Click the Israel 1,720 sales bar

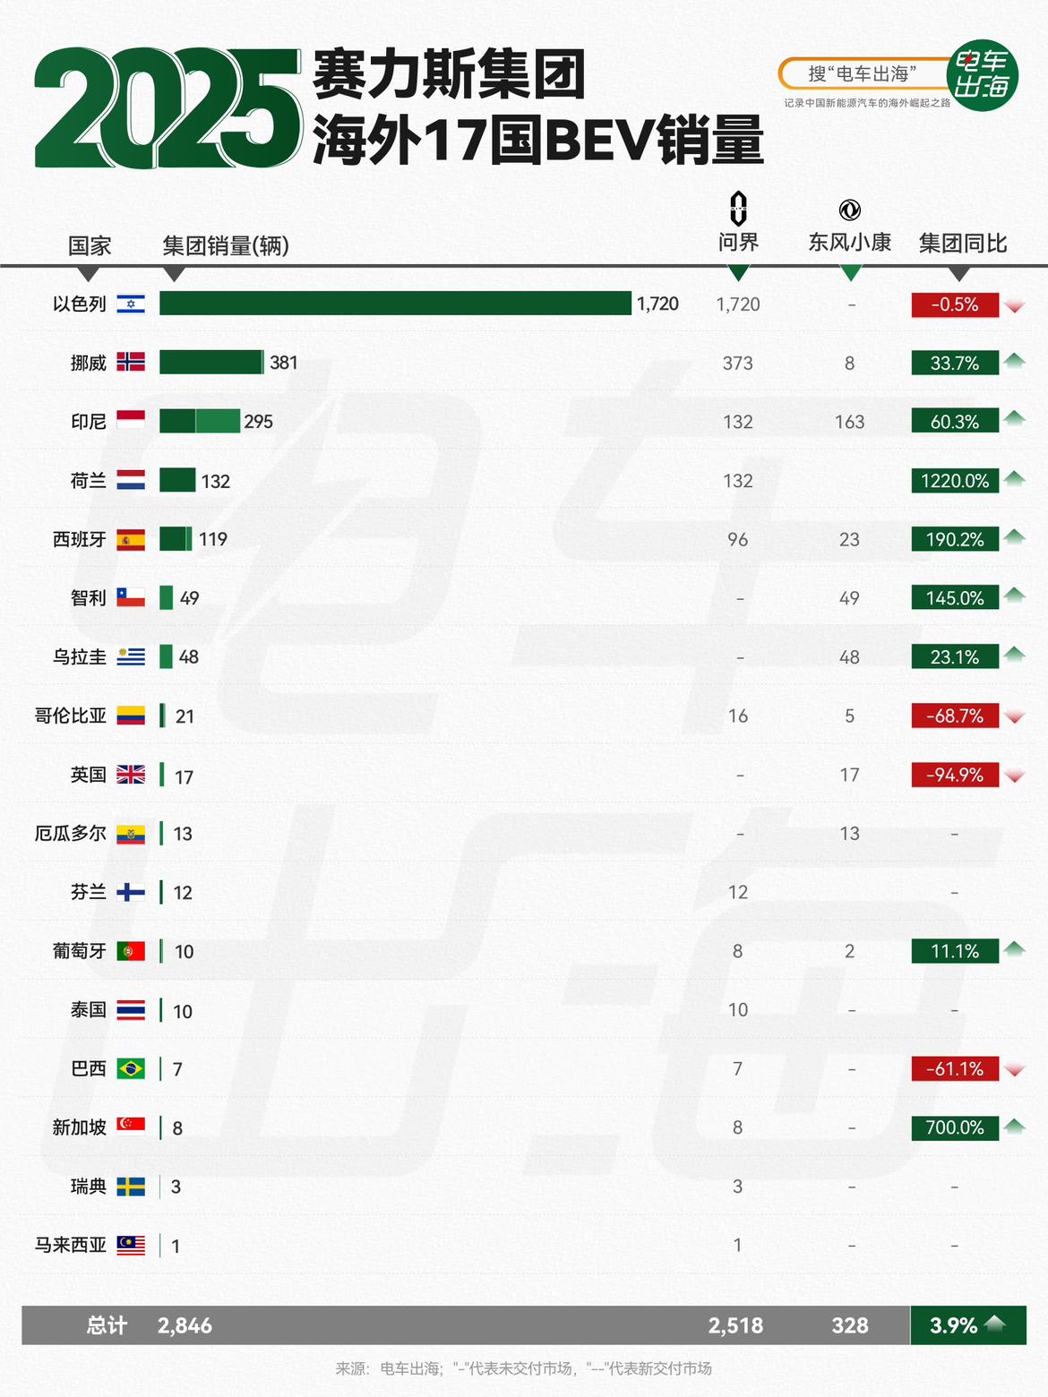(x=395, y=304)
